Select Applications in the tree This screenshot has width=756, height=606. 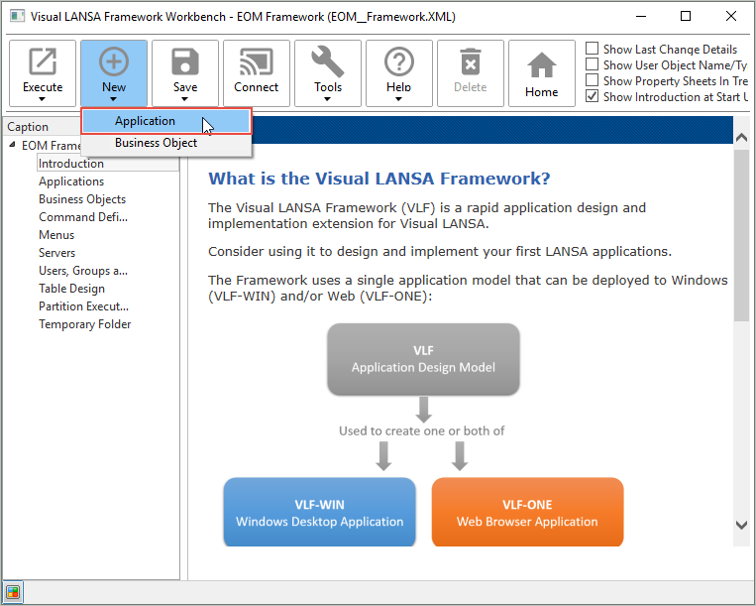71,182
